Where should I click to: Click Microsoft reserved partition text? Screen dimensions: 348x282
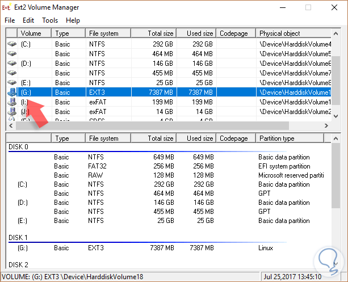[291, 175]
